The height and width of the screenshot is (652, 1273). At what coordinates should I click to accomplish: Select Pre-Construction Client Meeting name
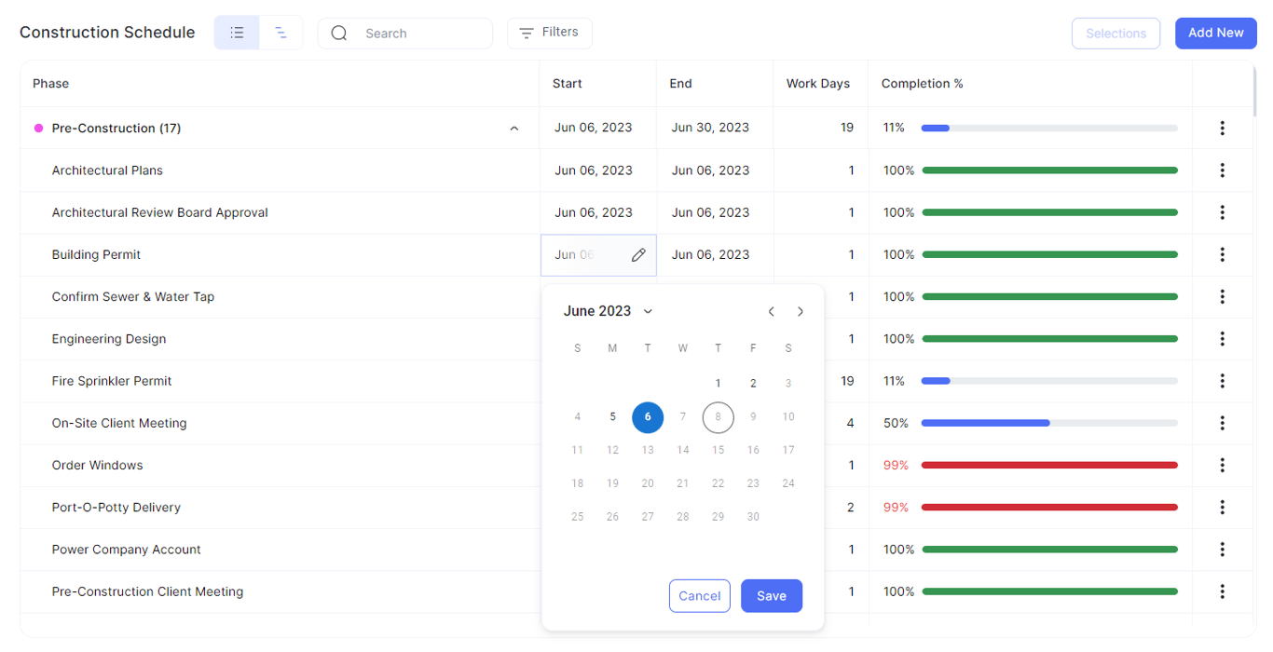(x=147, y=591)
